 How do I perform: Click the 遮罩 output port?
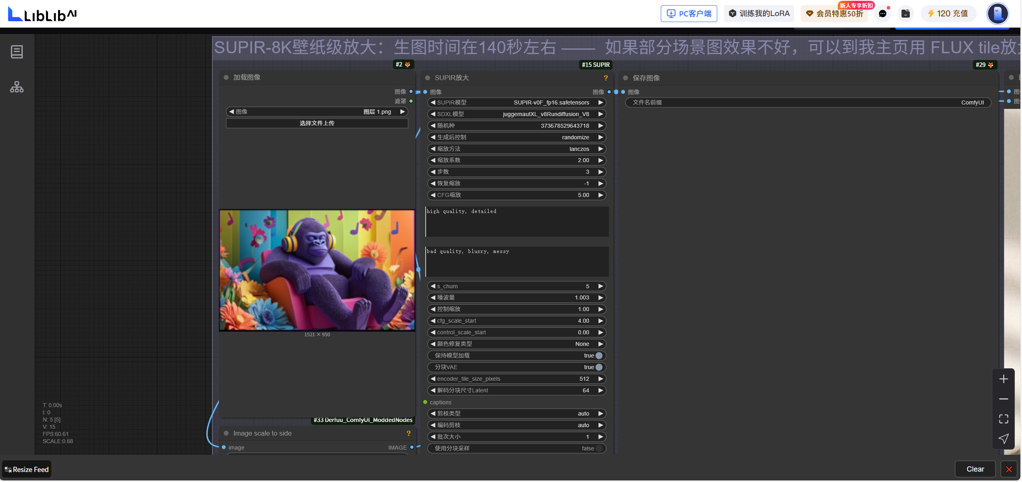coord(411,101)
